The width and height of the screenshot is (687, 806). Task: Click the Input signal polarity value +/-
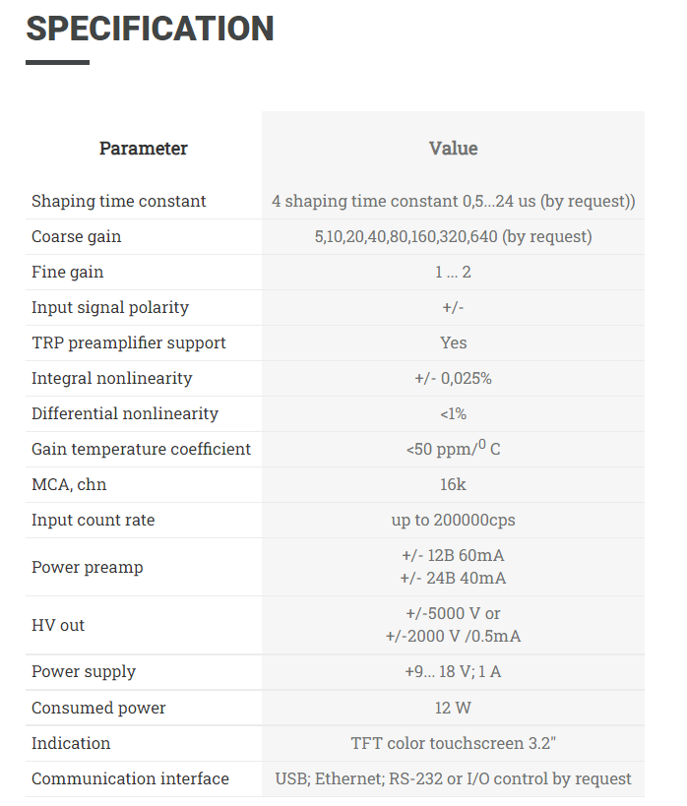click(453, 307)
